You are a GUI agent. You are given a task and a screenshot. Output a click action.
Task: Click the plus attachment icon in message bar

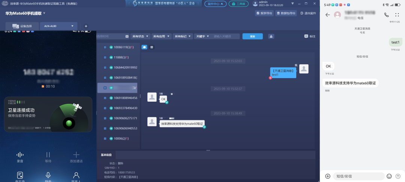click(x=328, y=176)
